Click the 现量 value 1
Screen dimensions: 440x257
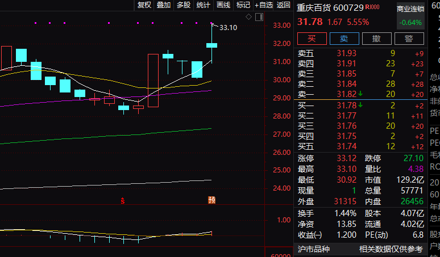[354, 191]
